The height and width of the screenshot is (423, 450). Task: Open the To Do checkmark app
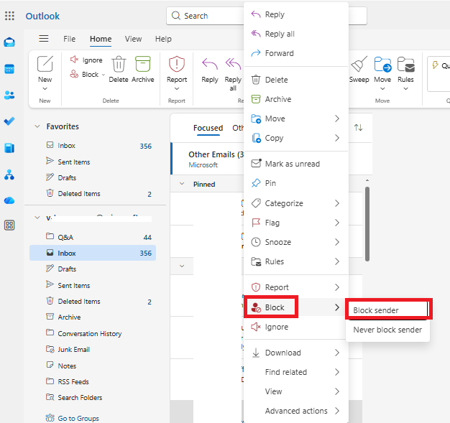(9, 121)
